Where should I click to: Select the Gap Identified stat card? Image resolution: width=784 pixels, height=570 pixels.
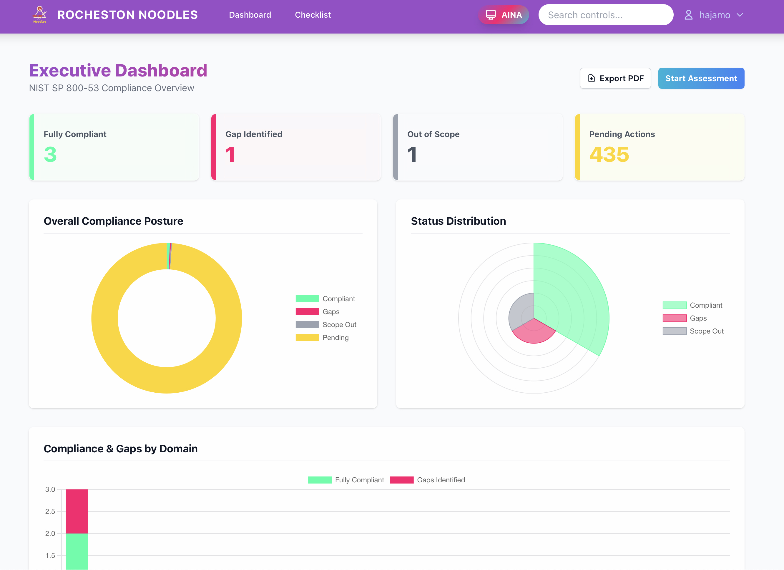(x=296, y=147)
